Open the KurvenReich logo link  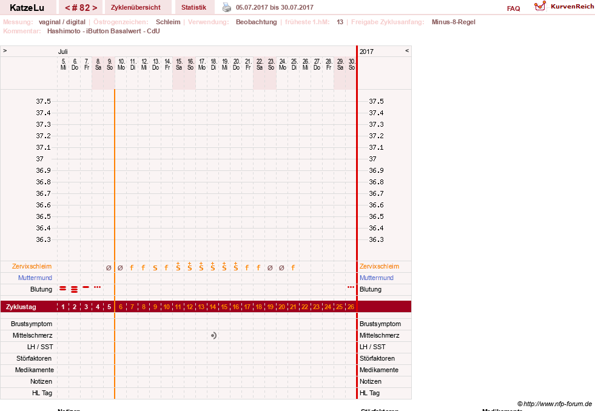564,7
